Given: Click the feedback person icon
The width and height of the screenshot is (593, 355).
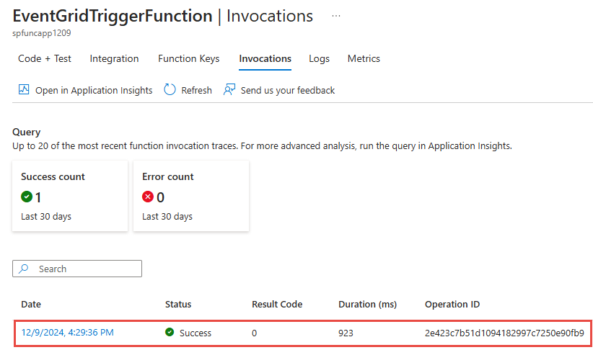Looking at the screenshot, I should (229, 90).
